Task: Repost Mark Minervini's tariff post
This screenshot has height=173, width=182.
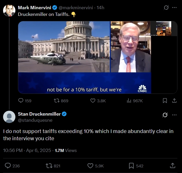Action: click(57, 101)
